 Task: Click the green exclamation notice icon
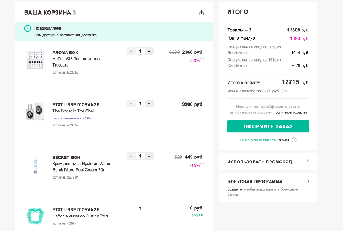[28, 29]
